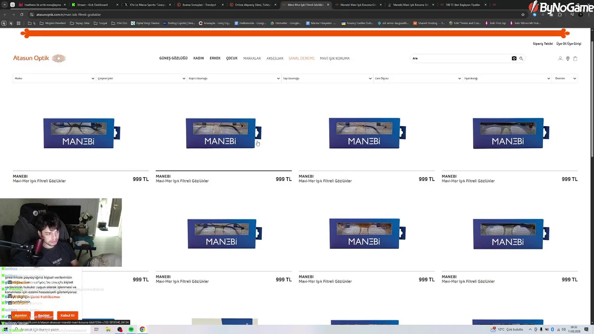Click the camera visual search icon

pos(514,58)
